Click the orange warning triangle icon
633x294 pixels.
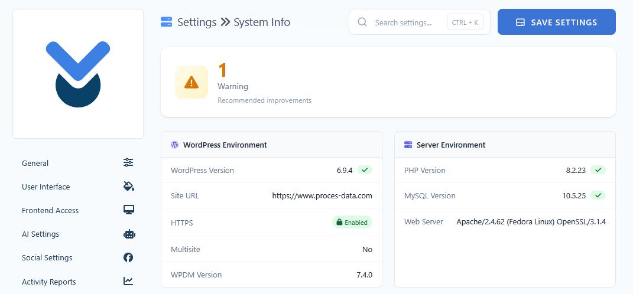click(191, 82)
